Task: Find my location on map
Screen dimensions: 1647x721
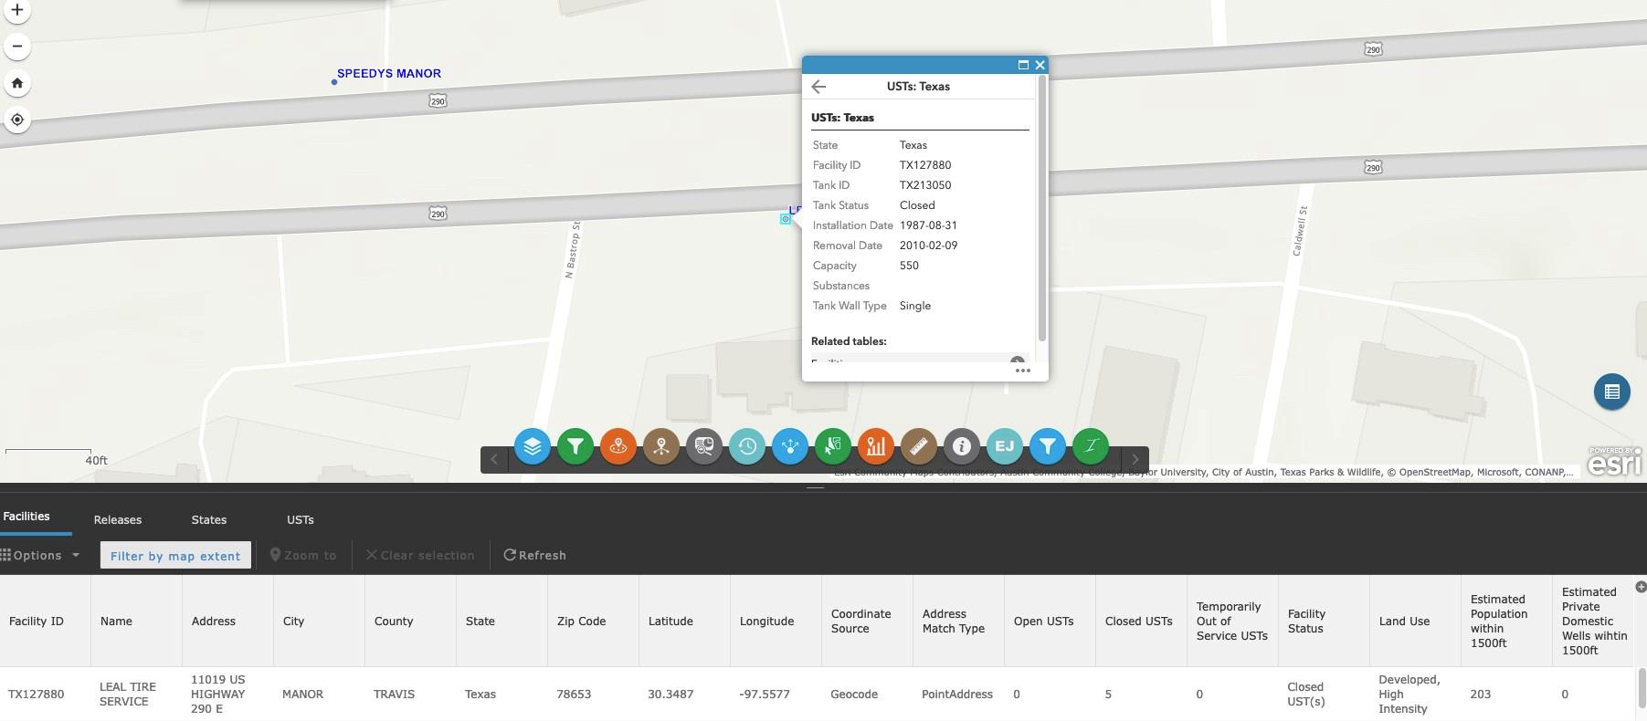Action: [17, 120]
